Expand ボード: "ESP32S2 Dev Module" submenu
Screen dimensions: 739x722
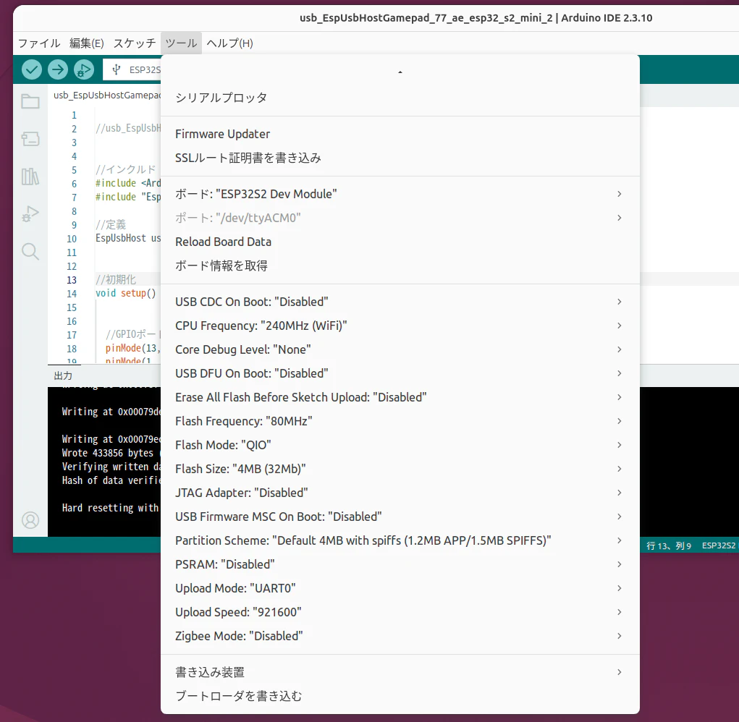point(400,194)
